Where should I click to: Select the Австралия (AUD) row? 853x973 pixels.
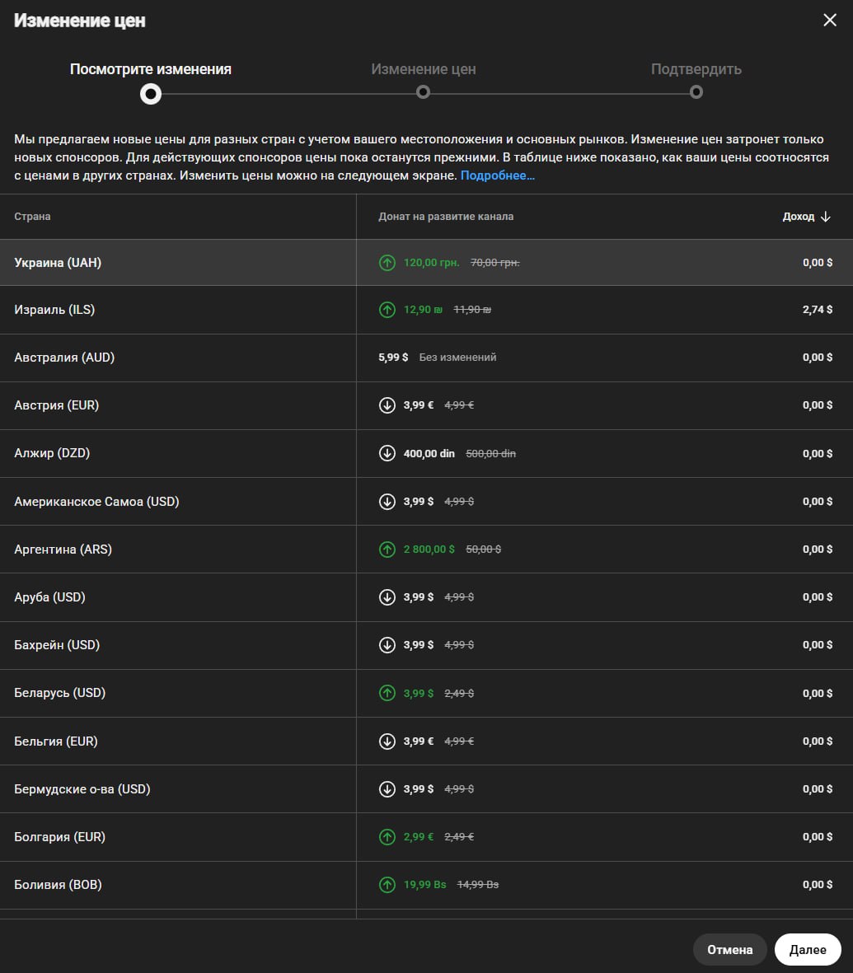[x=427, y=358]
